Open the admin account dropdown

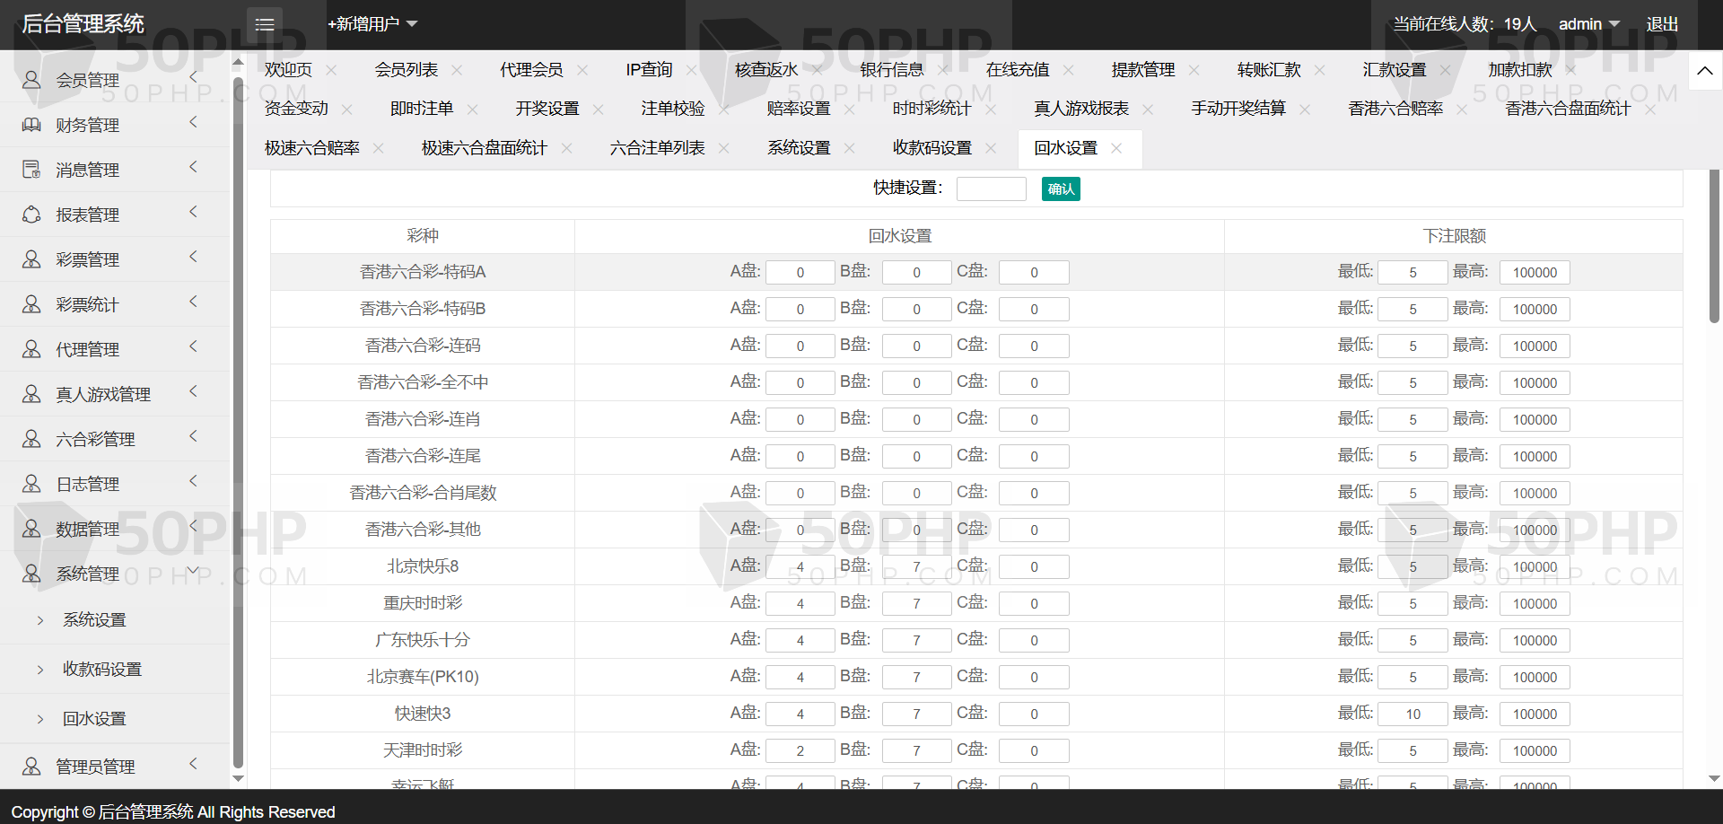point(1587,24)
